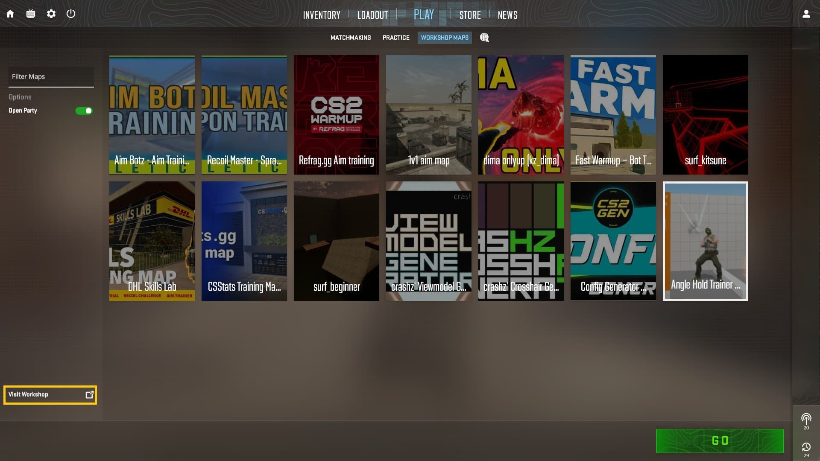Choose the Refrag.gg Aim training map
820x461 pixels.
click(x=336, y=114)
